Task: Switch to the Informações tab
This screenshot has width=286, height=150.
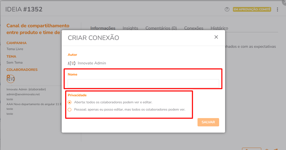Action: (103, 28)
